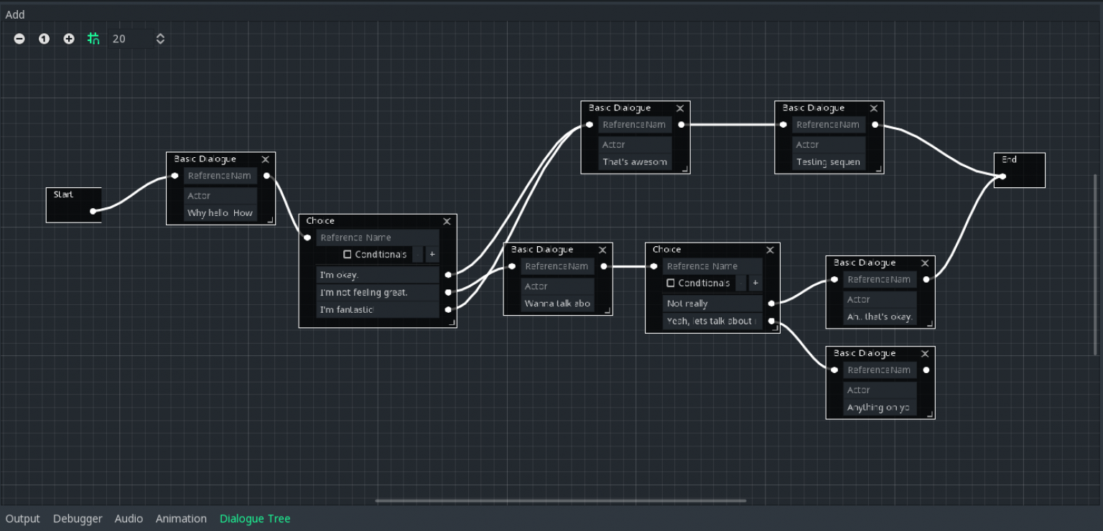Click the 'I'm okay.' choice text field
Viewport: 1103px width, 531px height.
point(378,275)
